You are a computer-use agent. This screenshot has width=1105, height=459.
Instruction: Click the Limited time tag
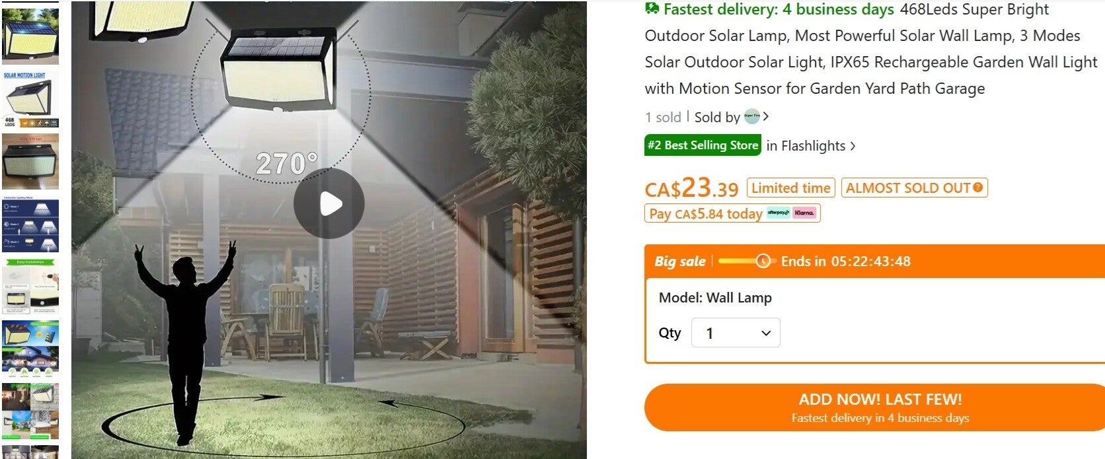coord(790,188)
